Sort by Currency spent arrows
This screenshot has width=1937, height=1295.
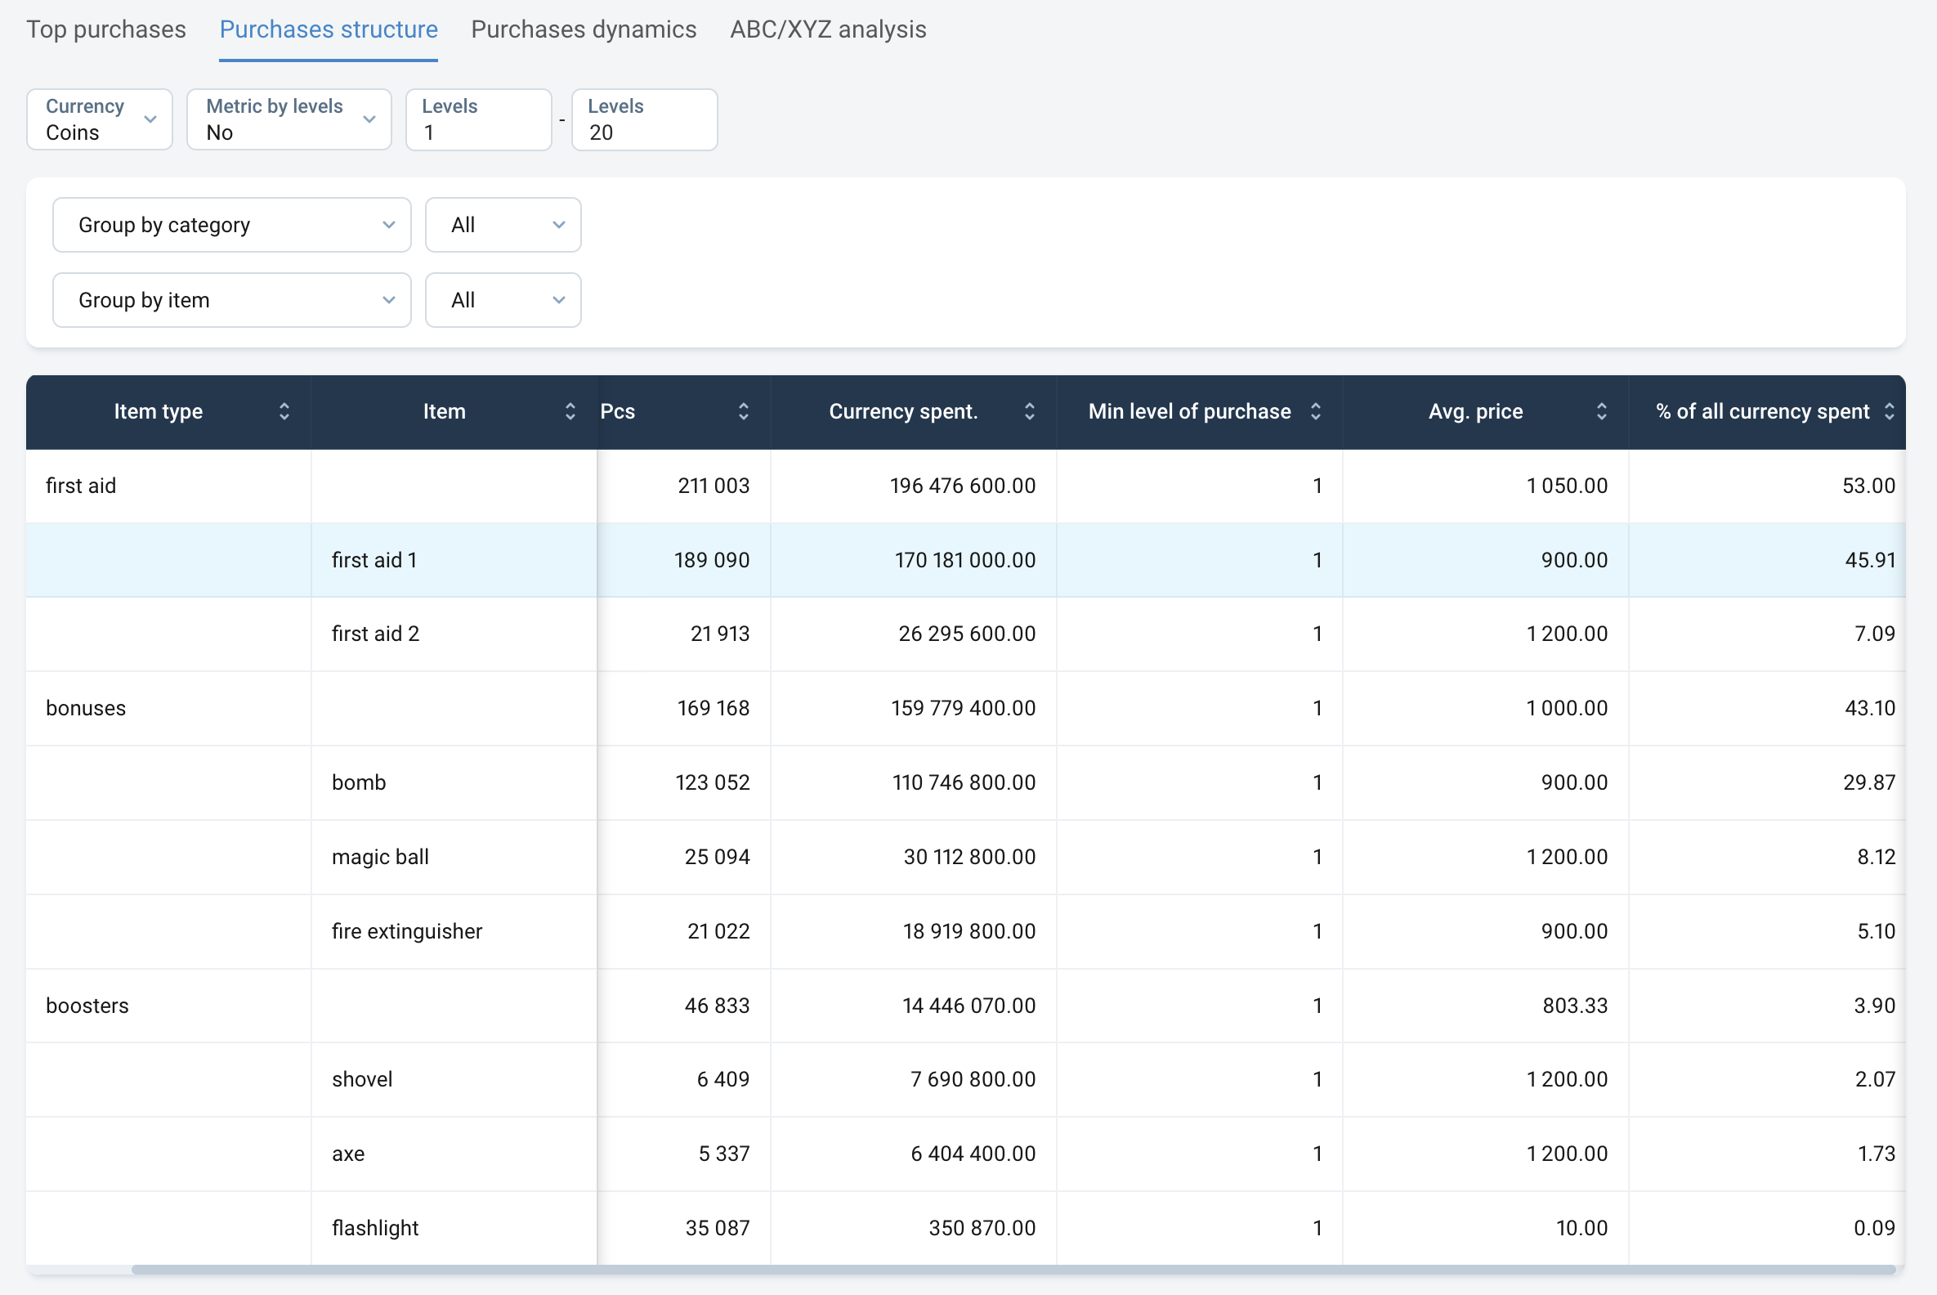tap(1029, 411)
